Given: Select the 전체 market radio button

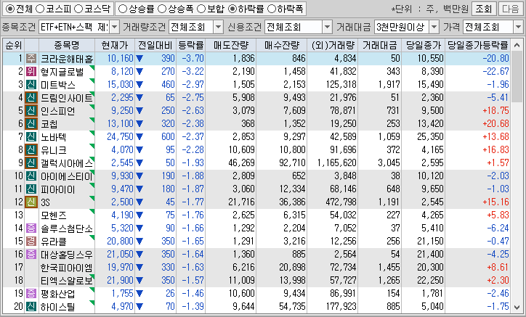Looking at the screenshot, I should pyautogui.click(x=11, y=9).
